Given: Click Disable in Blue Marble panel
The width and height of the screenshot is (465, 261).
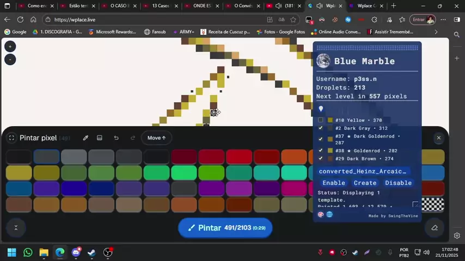Looking at the screenshot, I should pos(398,183).
